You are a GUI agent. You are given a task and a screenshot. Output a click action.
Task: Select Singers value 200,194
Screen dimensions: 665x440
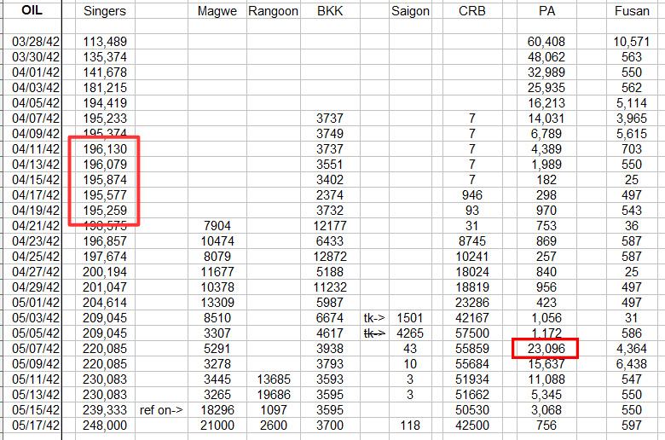click(105, 272)
